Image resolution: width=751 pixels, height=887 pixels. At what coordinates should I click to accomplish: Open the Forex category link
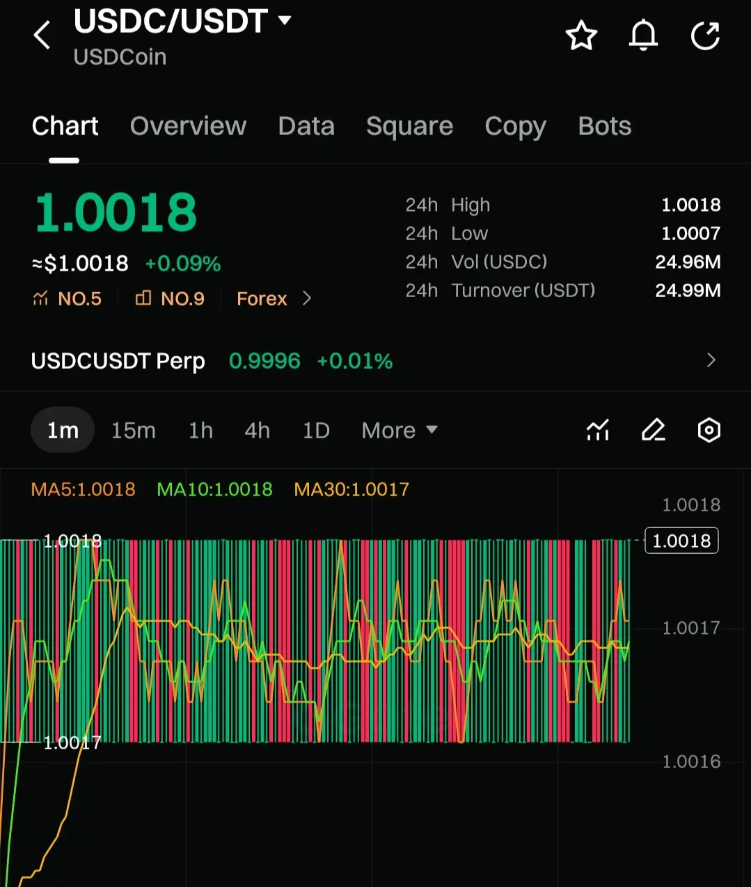[x=274, y=298]
